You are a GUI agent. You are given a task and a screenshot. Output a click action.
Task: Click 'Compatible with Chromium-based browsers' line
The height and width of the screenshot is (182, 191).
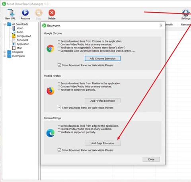97,51
